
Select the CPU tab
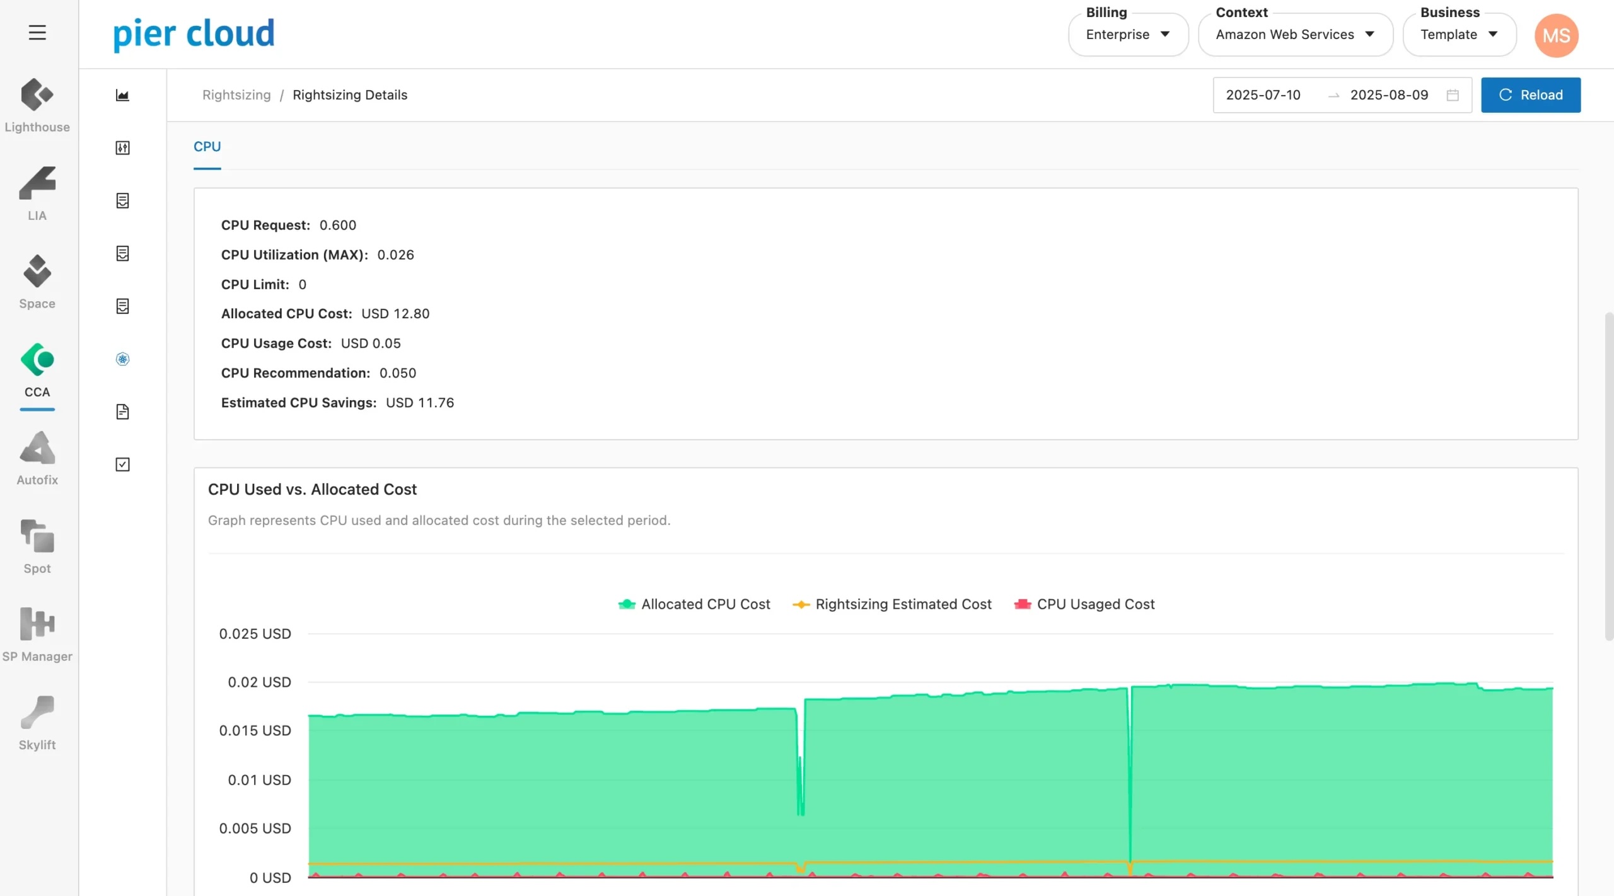coord(207,147)
